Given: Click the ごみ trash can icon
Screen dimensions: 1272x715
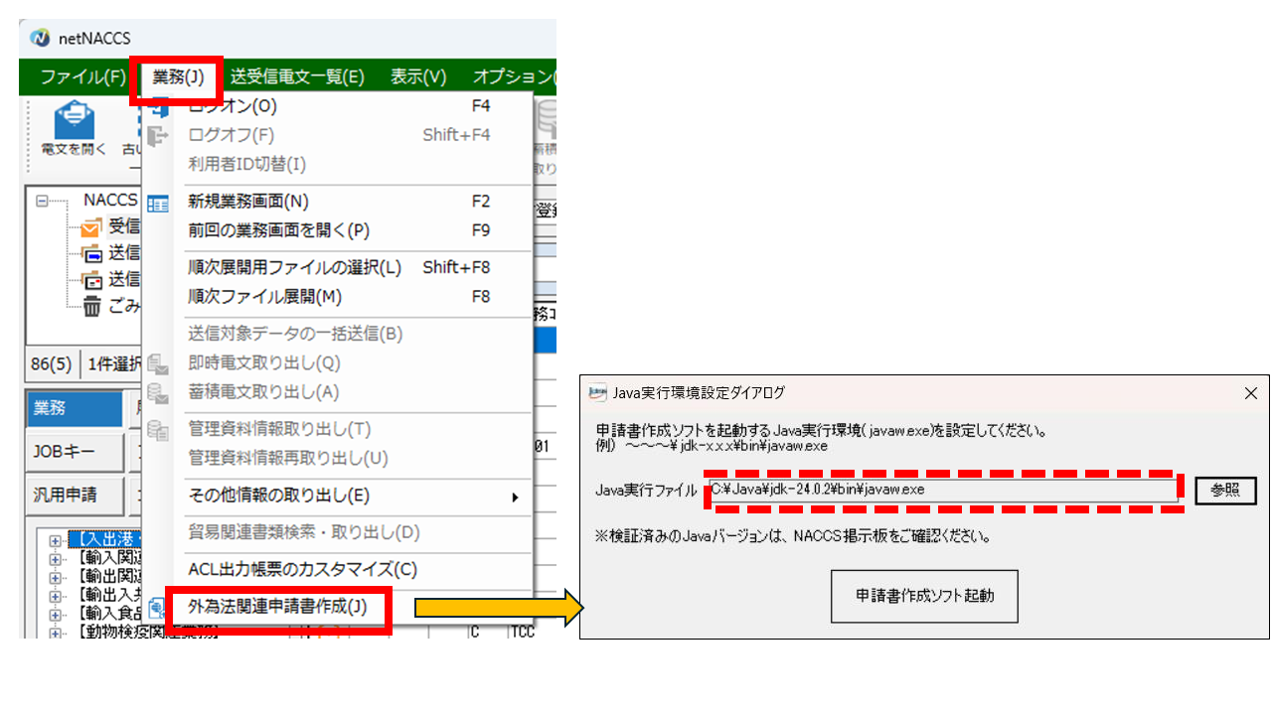Looking at the screenshot, I should tap(91, 307).
